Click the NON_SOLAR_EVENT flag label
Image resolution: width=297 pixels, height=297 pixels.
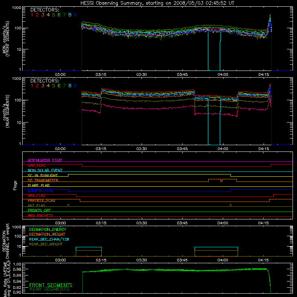tap(45, 170)
